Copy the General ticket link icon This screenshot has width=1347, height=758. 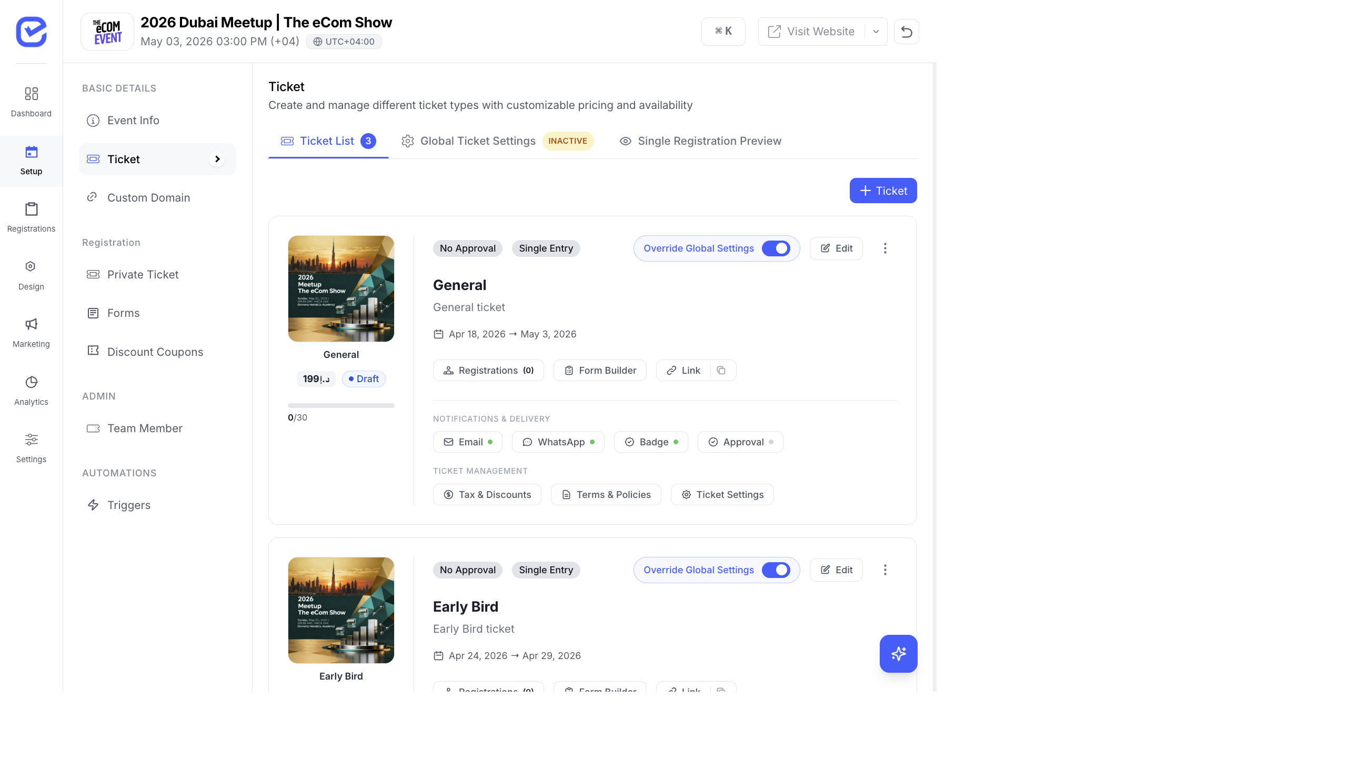[721, 371]
